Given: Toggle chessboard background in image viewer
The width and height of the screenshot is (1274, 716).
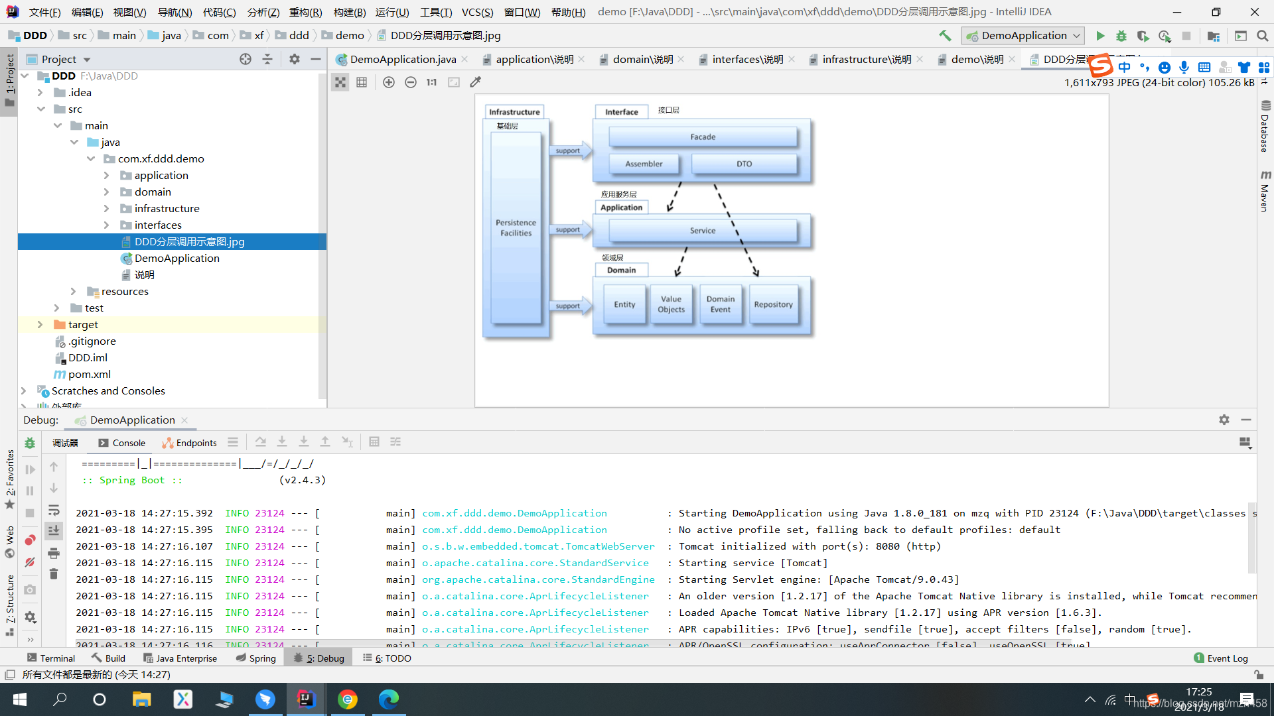Looking at the screenshot, I should (340, 82).
